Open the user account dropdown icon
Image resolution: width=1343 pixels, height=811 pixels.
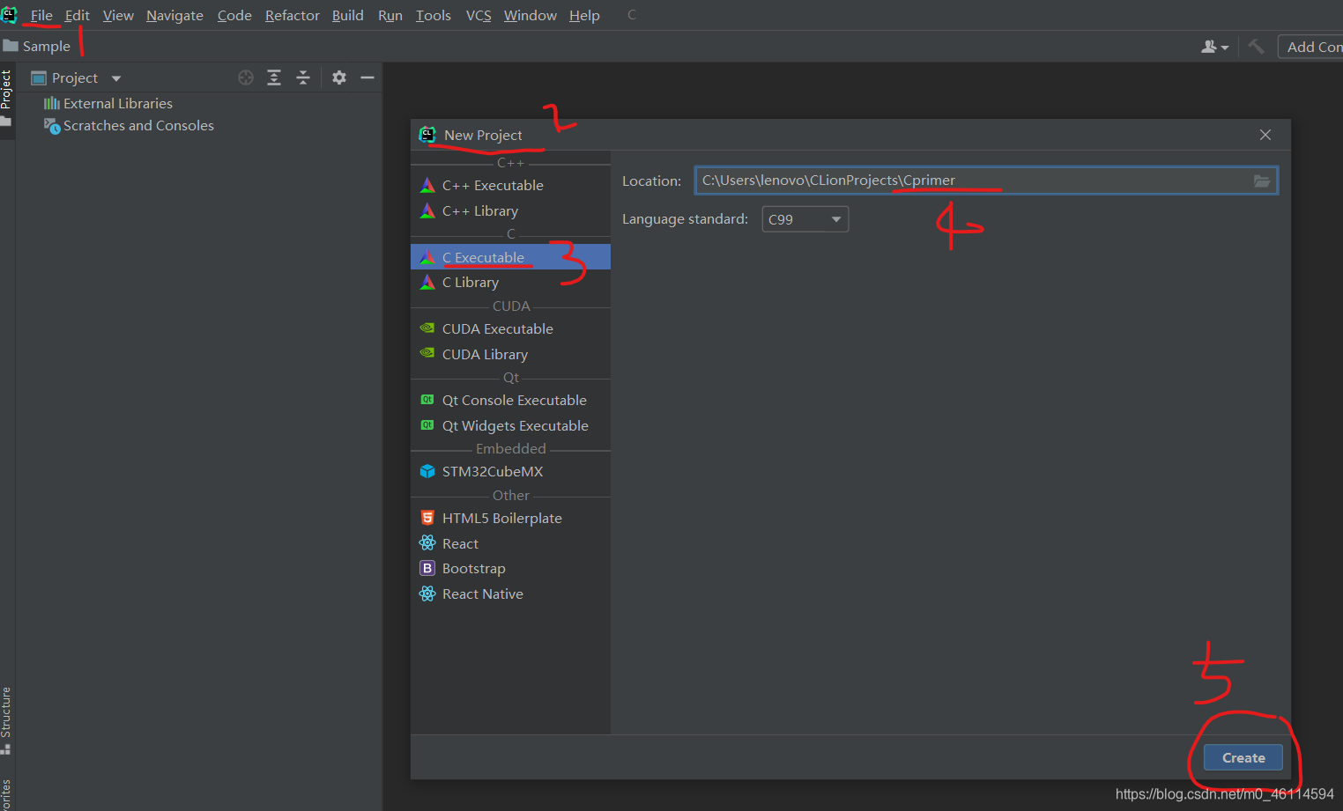(x=1214, y=47)
